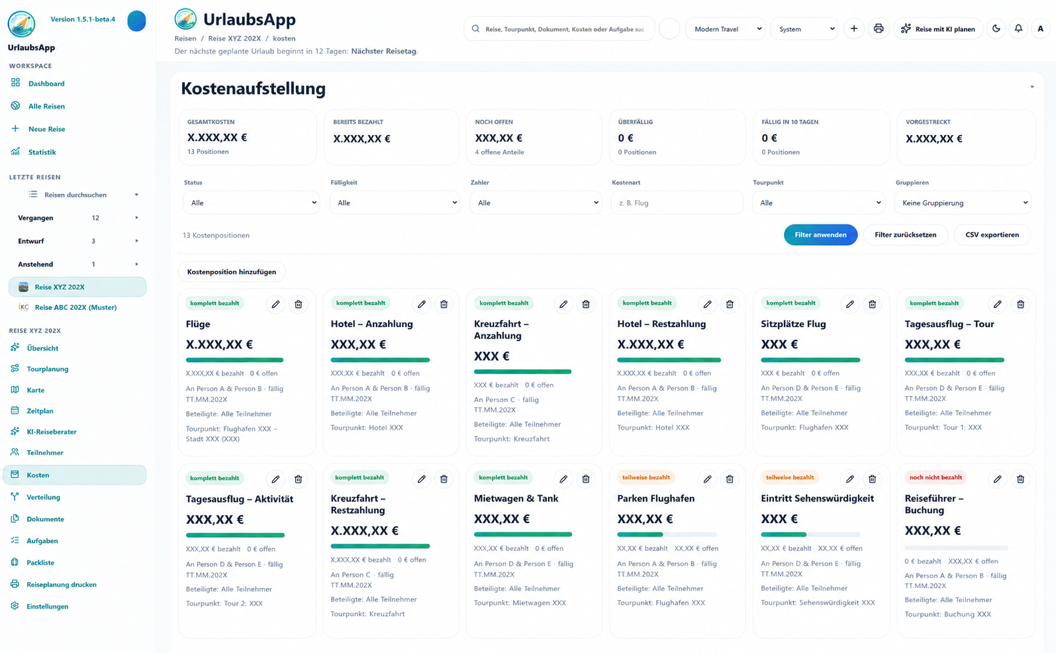Image resolution: width=1056 pixels, height=653 pixels.
Task: Toggle dark mode with the moon icon
Action: click(x=996, y=28)
